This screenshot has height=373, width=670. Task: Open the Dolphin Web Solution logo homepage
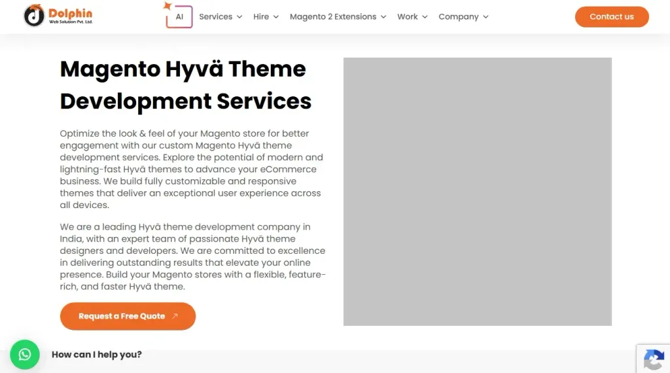click(x=58, y=16)
